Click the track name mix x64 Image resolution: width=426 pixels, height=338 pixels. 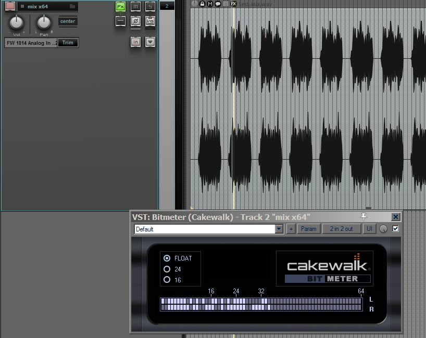tap(37, 7)
